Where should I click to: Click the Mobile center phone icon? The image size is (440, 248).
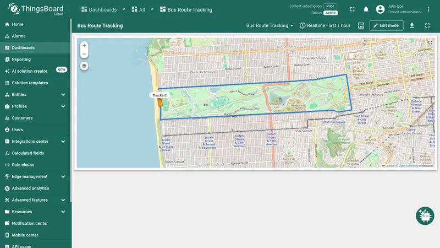[x=7, y=235]
